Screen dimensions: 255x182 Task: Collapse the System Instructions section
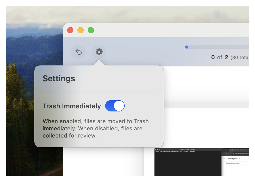coord(224,163)
